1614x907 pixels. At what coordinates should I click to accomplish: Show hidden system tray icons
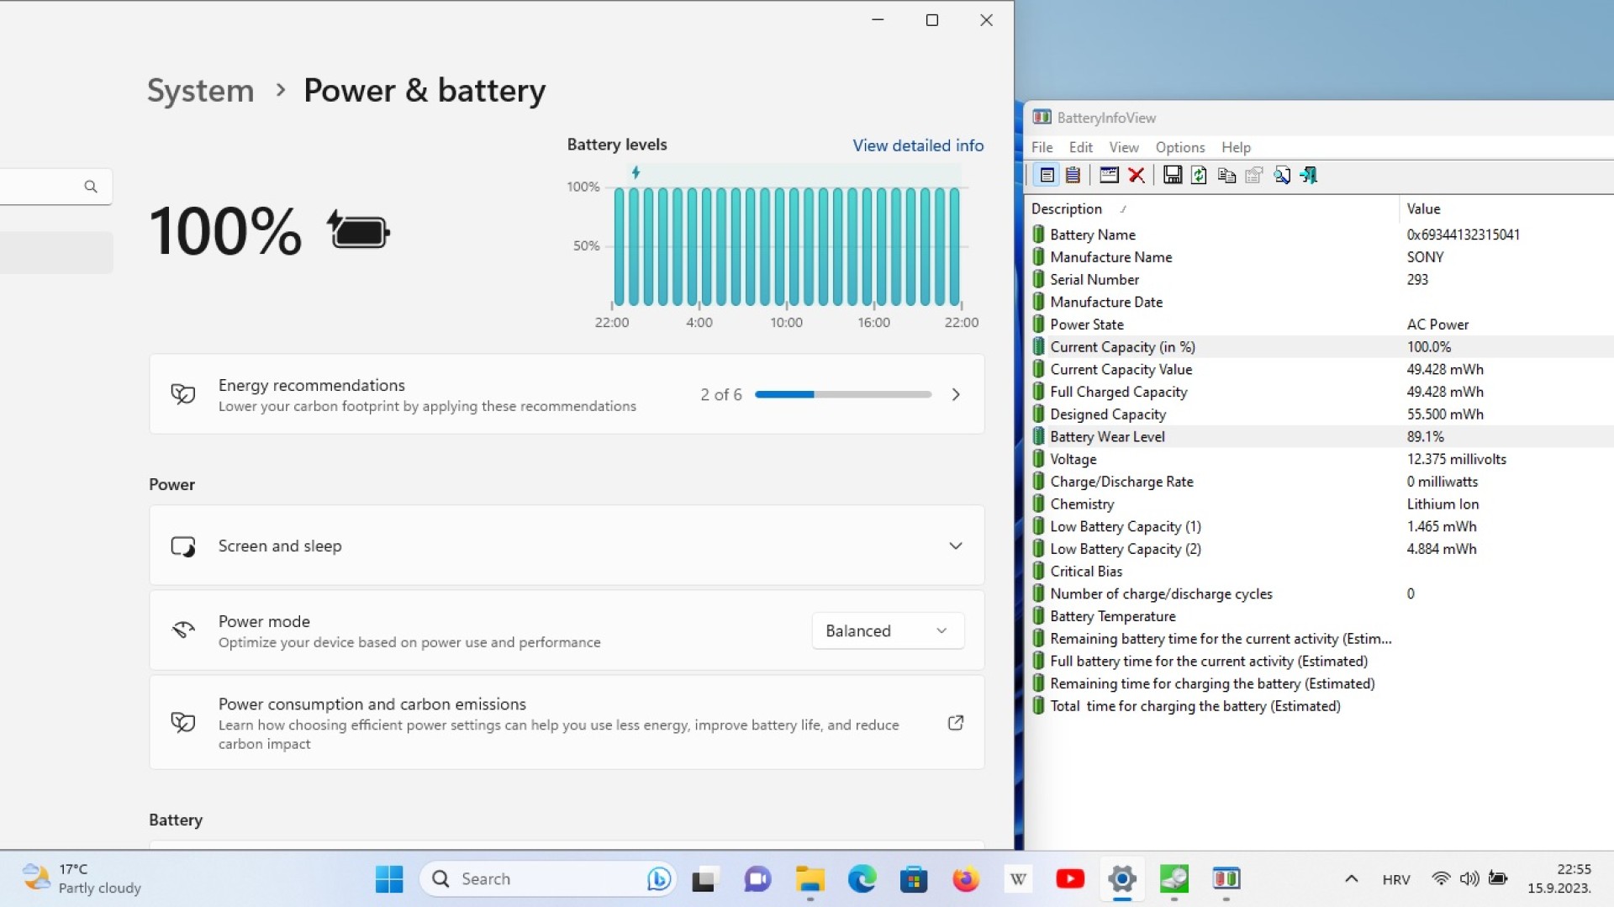click(x=1351, y=878)
